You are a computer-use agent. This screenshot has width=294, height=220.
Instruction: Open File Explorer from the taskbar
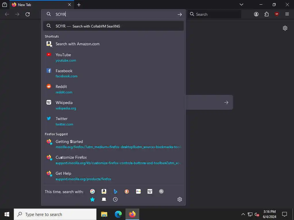pyautogui.click(x=104, y=214)
